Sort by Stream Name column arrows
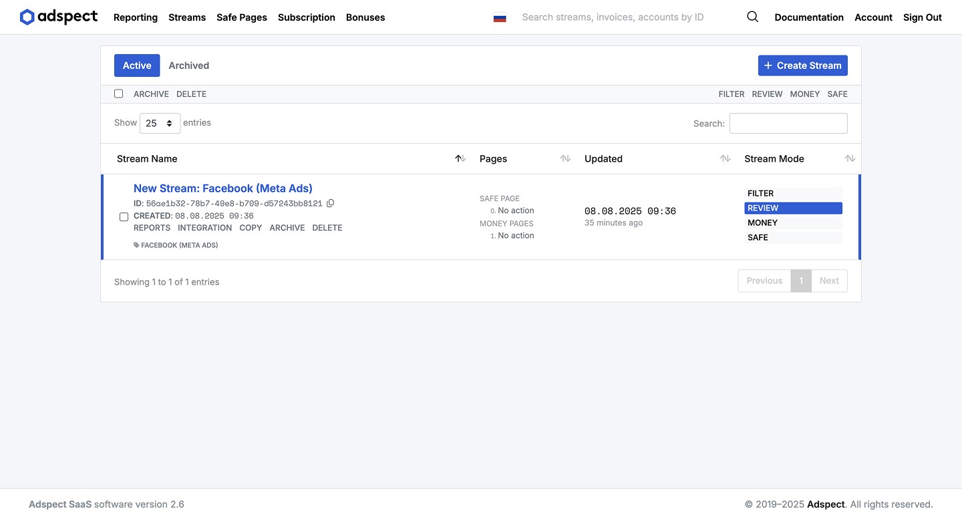The width and height of the screenshot is (962, 520). [x=460, y=158]
